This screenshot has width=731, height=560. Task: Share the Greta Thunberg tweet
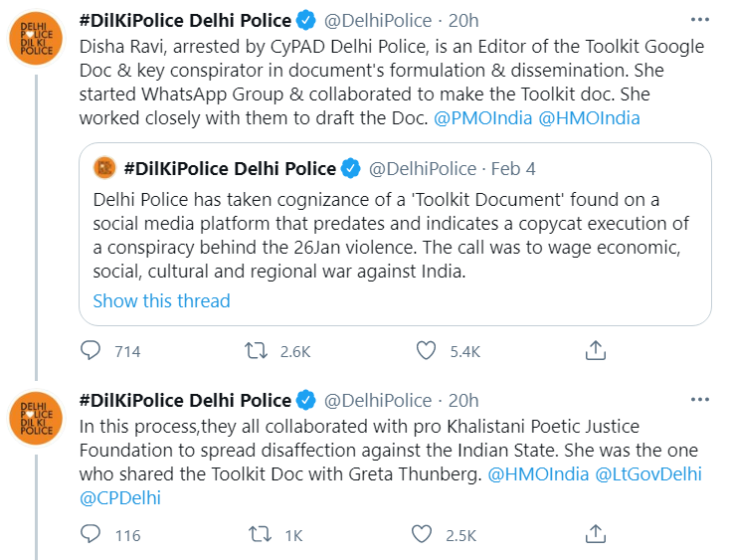click(596, 534)
